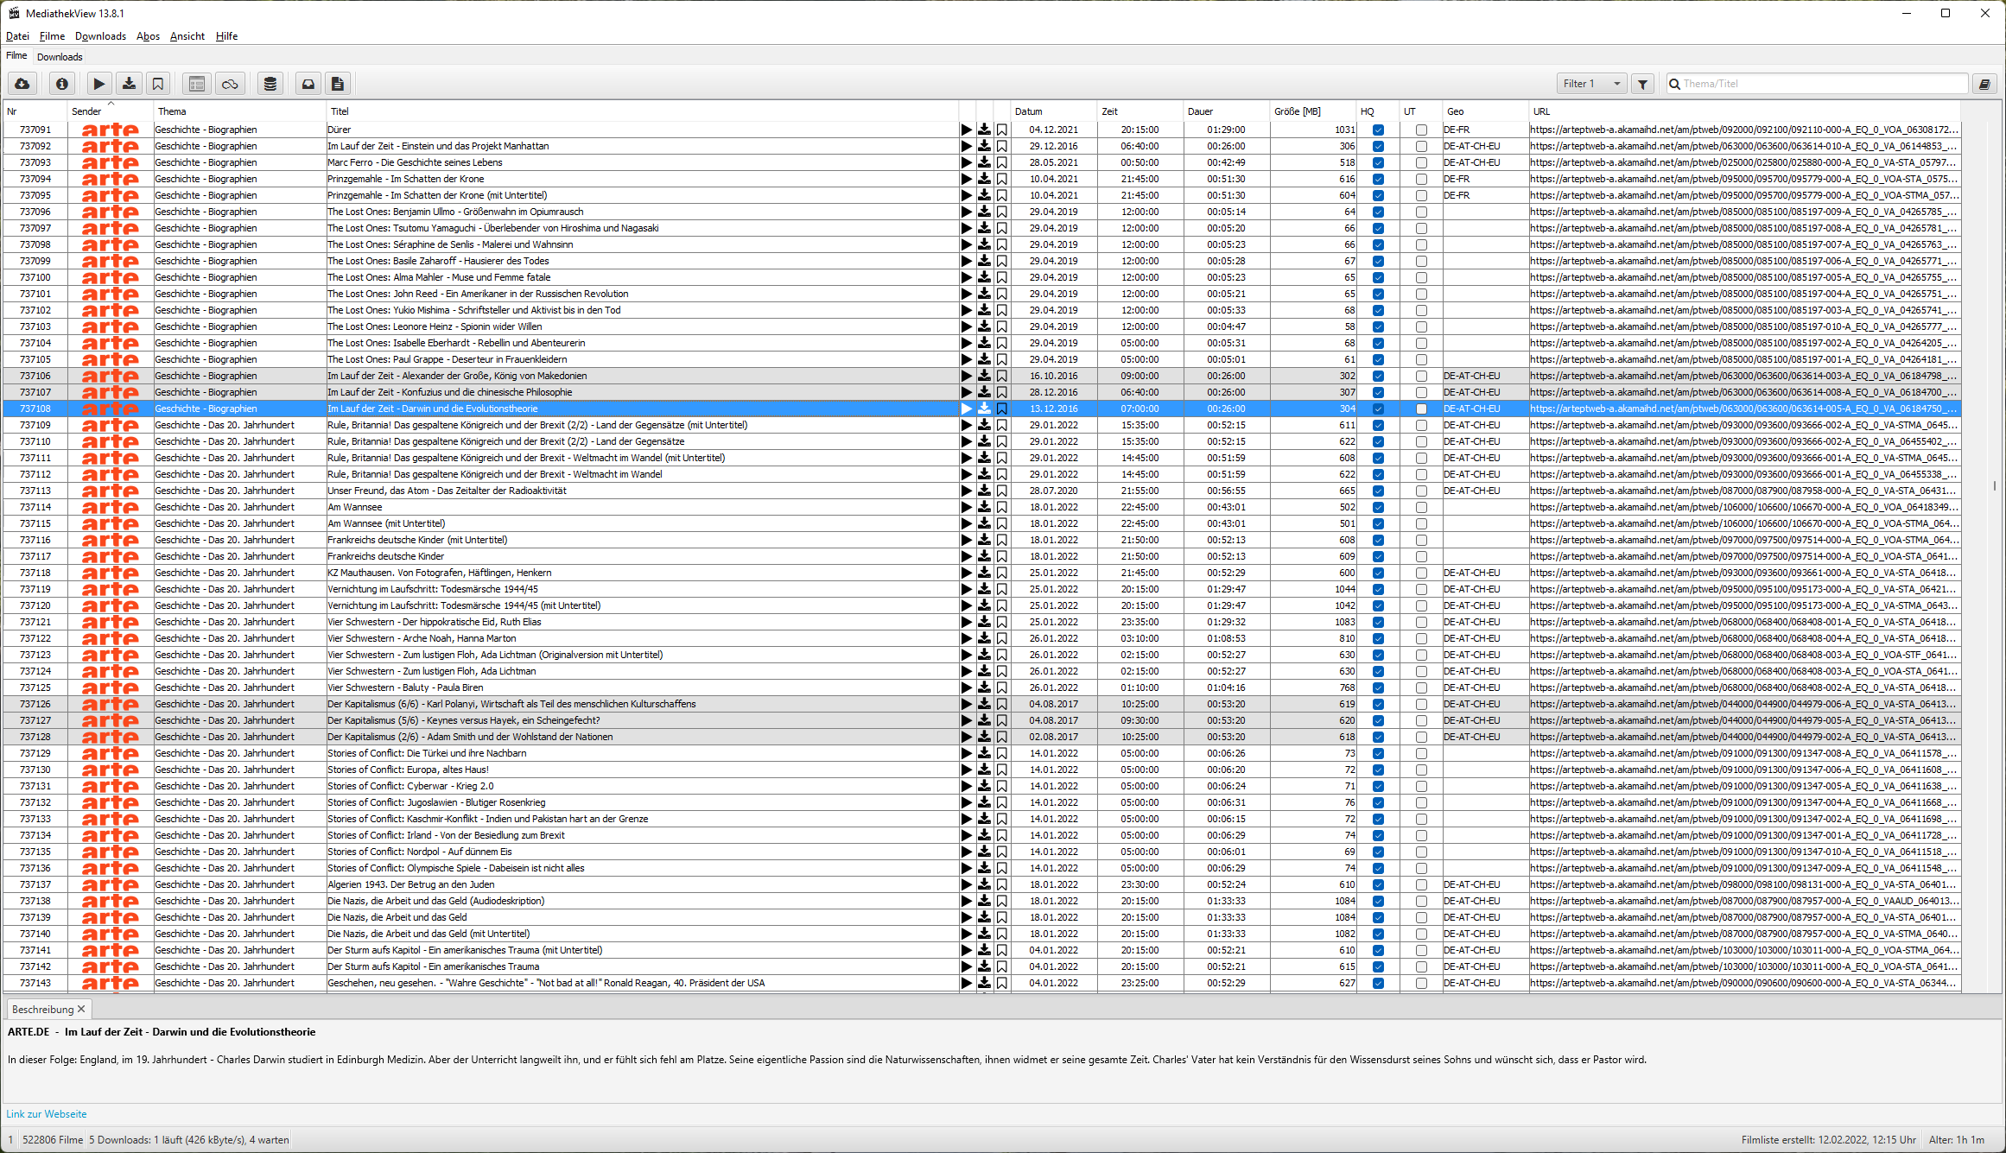Sort by the Sender column header

pos(111,111)
